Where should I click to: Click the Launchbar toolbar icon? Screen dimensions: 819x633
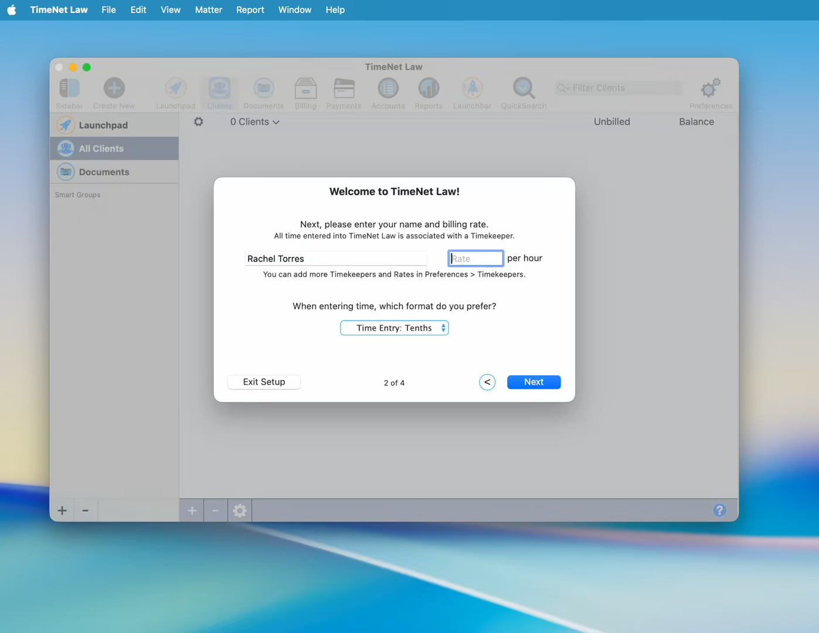[x=472, y=93]
